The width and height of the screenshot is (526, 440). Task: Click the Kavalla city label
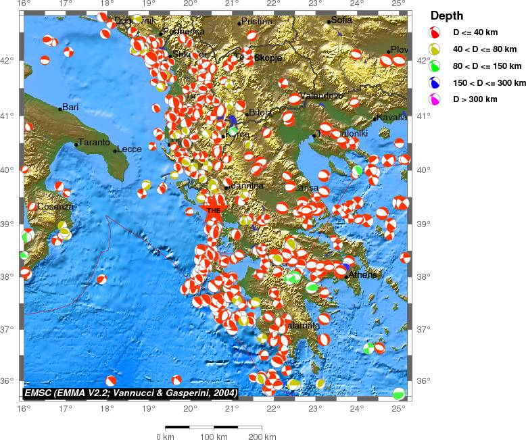coord(393,118)
